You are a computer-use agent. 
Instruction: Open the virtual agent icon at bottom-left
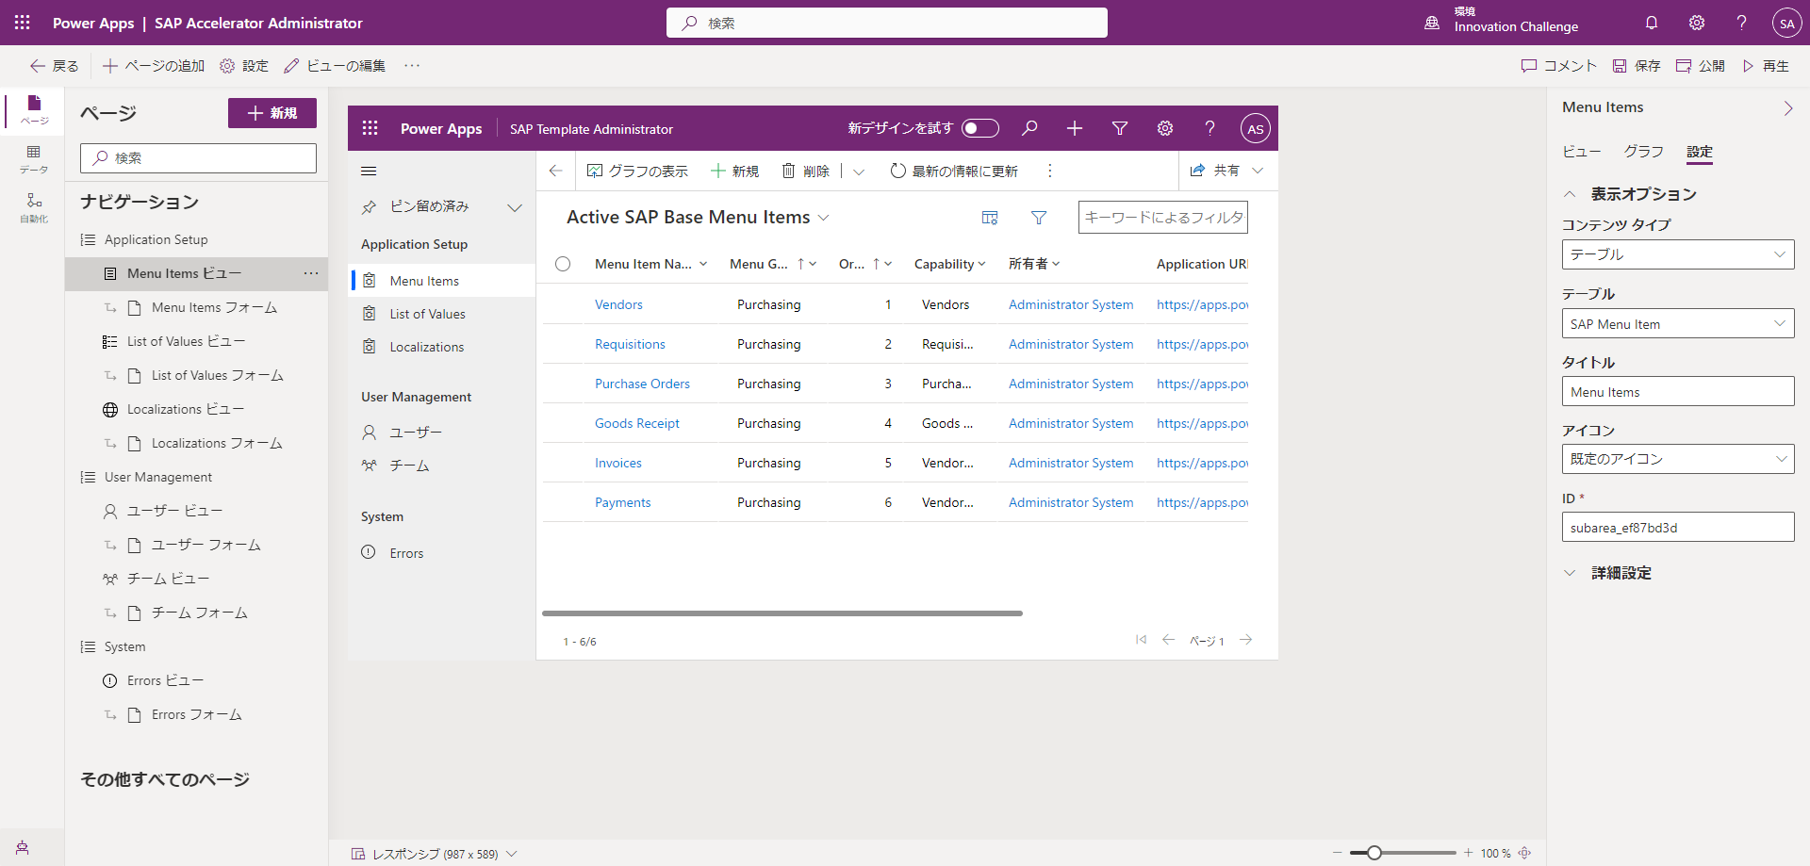pyautogui.click(x=23, y=847)
